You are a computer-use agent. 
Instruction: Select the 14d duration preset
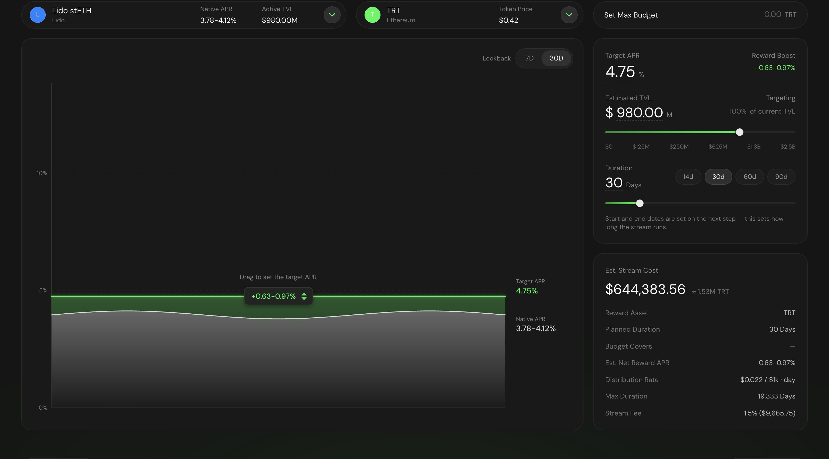(688, 177)
